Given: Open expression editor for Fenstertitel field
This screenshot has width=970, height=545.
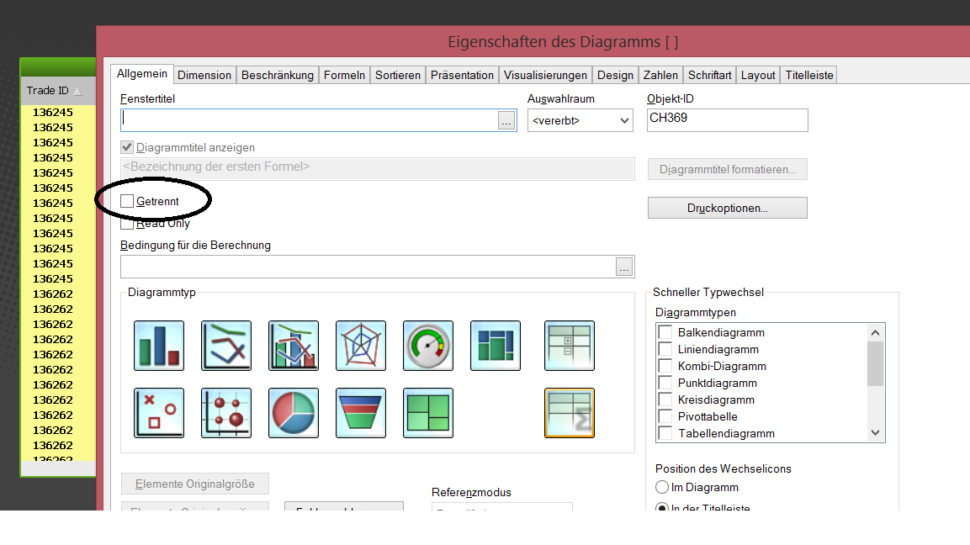Looking at the screenshot, I should (506, 120).
